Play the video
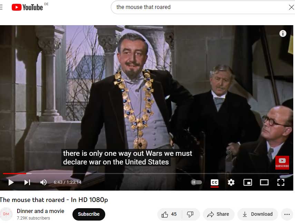The image size is (295, 223). coord(11,182)
